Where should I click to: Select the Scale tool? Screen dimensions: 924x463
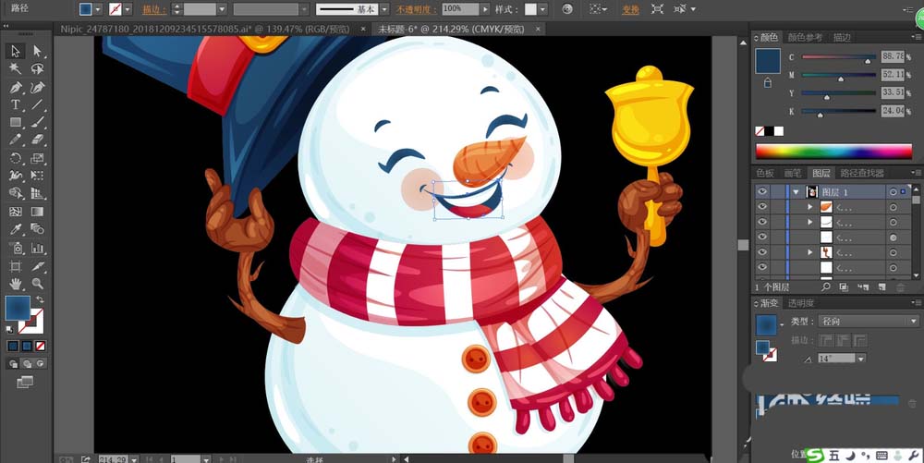(37, 158)
